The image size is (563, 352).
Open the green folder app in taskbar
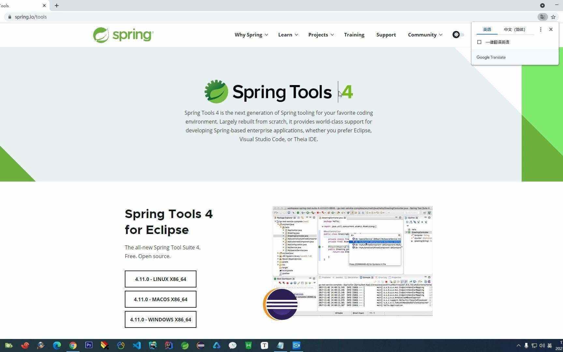click(x=9, y=345)
